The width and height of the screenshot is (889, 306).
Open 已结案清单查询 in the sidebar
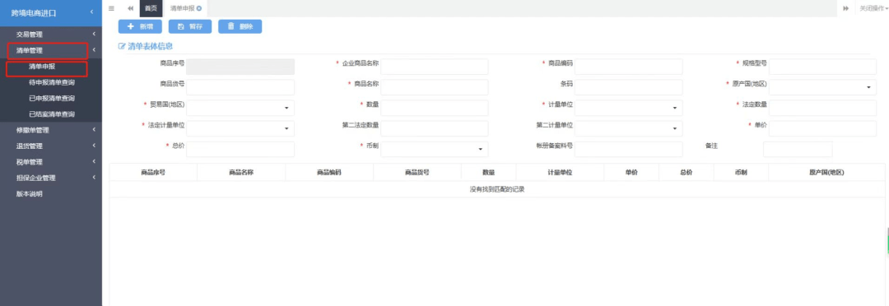[51, 114]
